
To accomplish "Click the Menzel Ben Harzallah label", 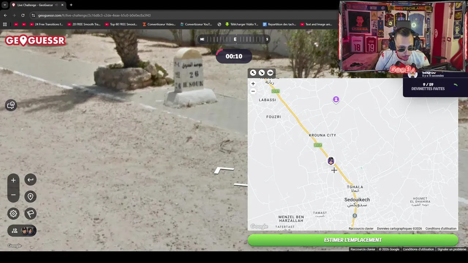I will click(291, 219).
